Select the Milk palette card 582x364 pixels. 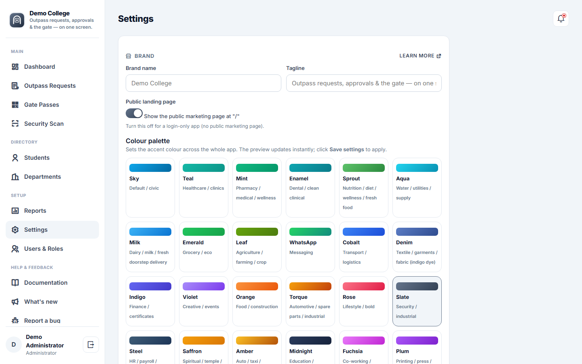(150, 247)
